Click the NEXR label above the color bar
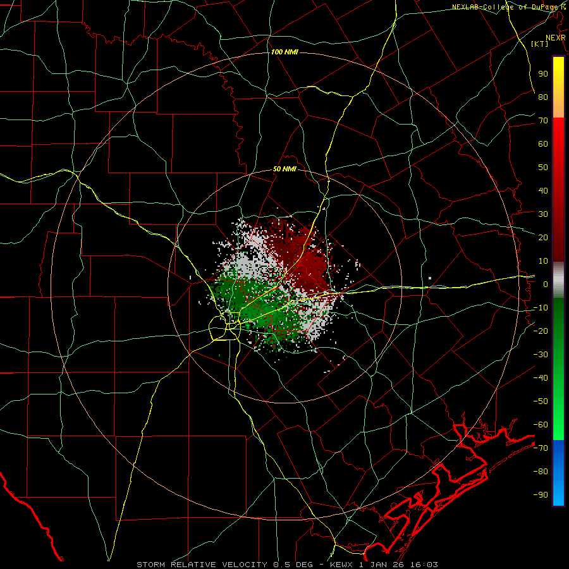Viewport: 569px width, 569px height. click(x=555, y=37)
